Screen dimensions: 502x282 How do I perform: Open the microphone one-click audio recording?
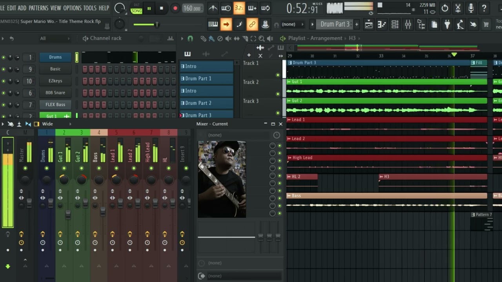[471, 8]
